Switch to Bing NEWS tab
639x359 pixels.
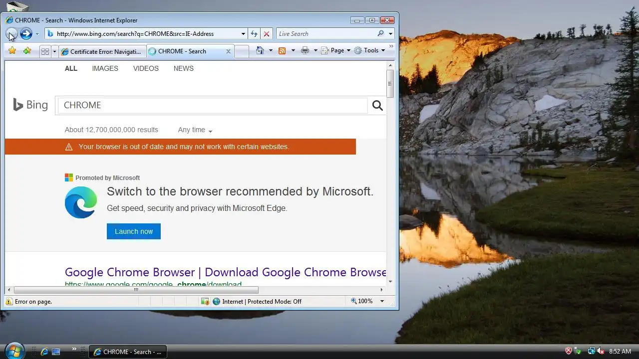click(x=183, y=68)
